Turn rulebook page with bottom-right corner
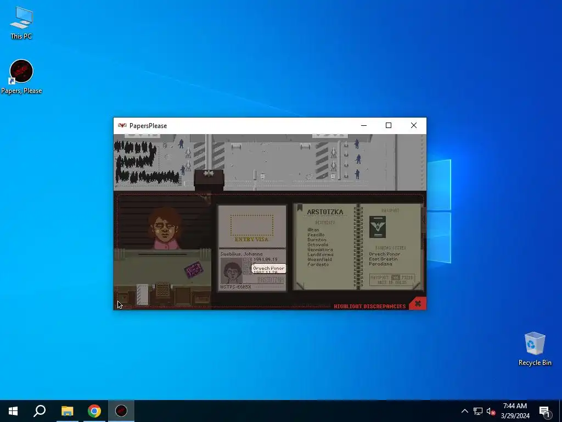The image size is (562, 422). coord(417,286)
